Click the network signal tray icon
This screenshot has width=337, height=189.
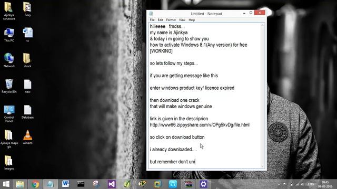(x=297, y=184)
